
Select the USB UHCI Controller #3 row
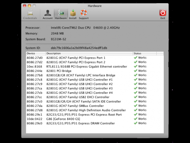(95, 88)
